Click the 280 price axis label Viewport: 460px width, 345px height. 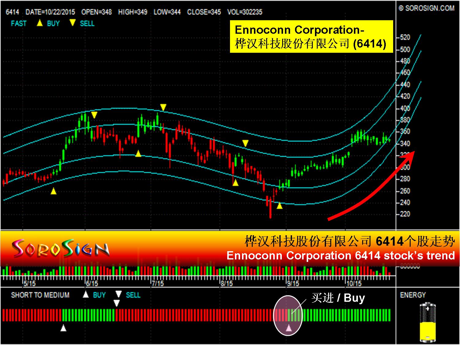pyautogui.click(x=405, y=179)
